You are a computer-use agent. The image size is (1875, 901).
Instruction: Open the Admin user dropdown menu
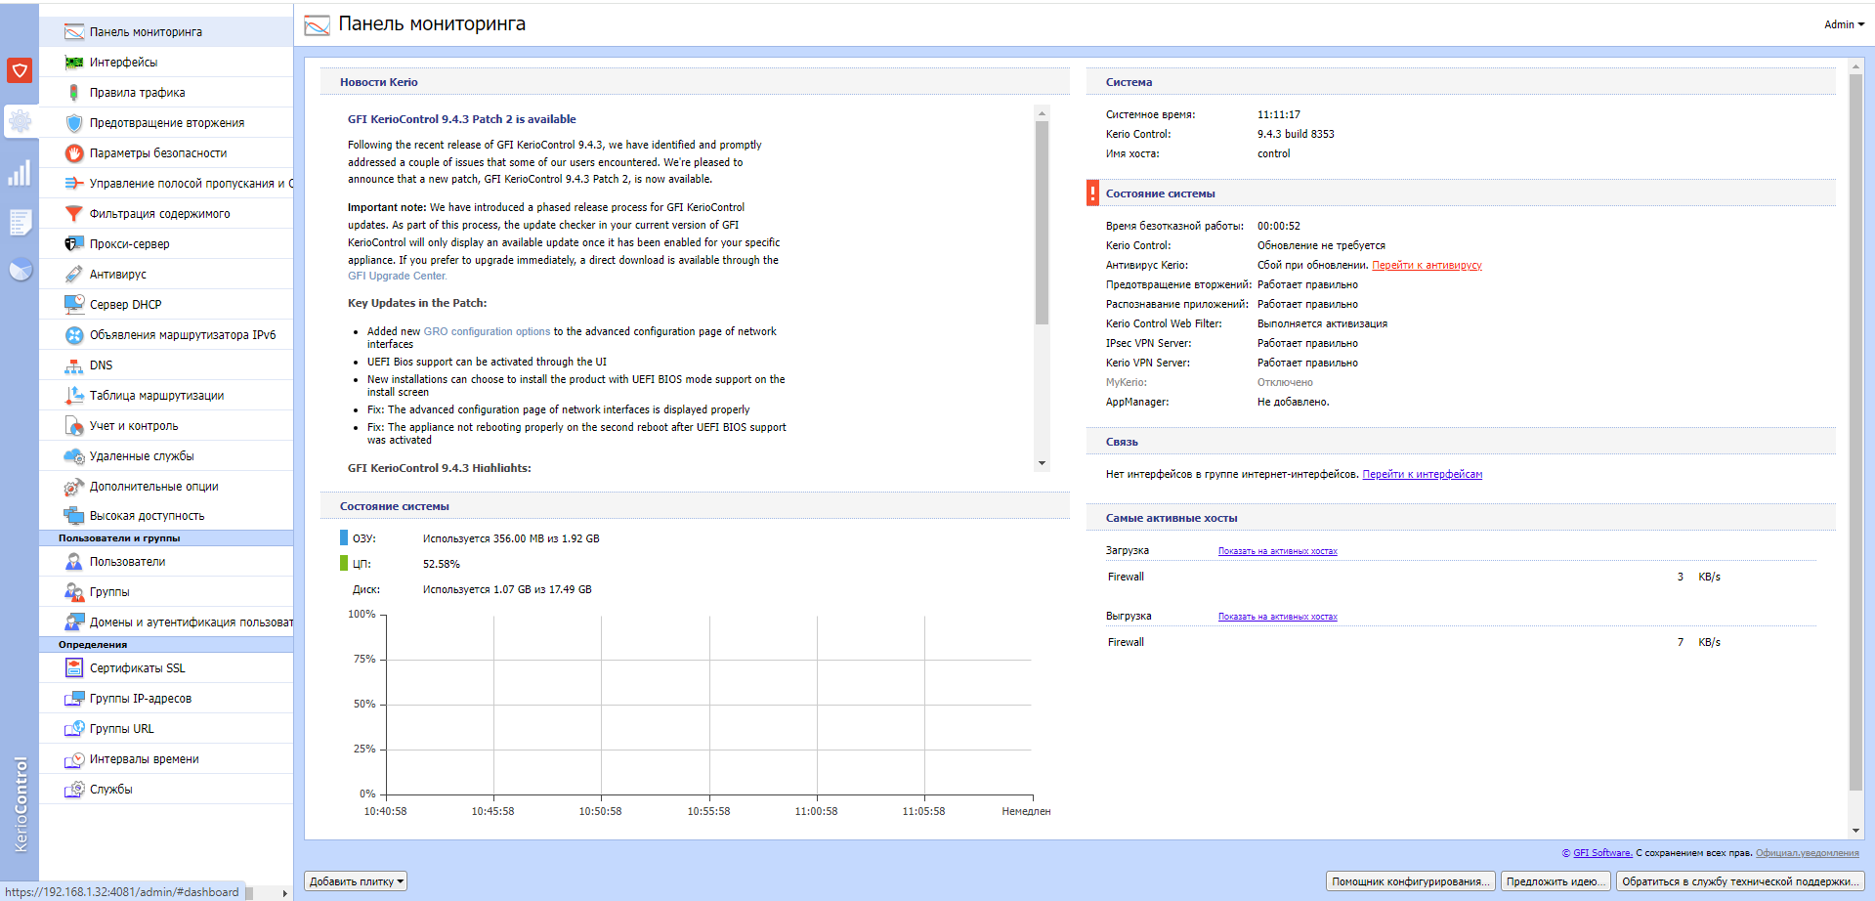tap(1843, 24)
